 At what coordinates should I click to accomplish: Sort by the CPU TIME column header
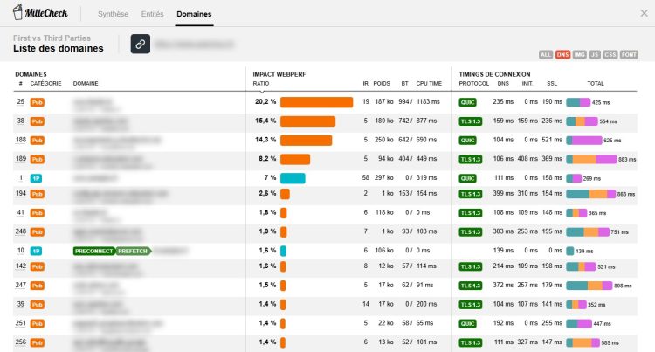click(429, 84)
